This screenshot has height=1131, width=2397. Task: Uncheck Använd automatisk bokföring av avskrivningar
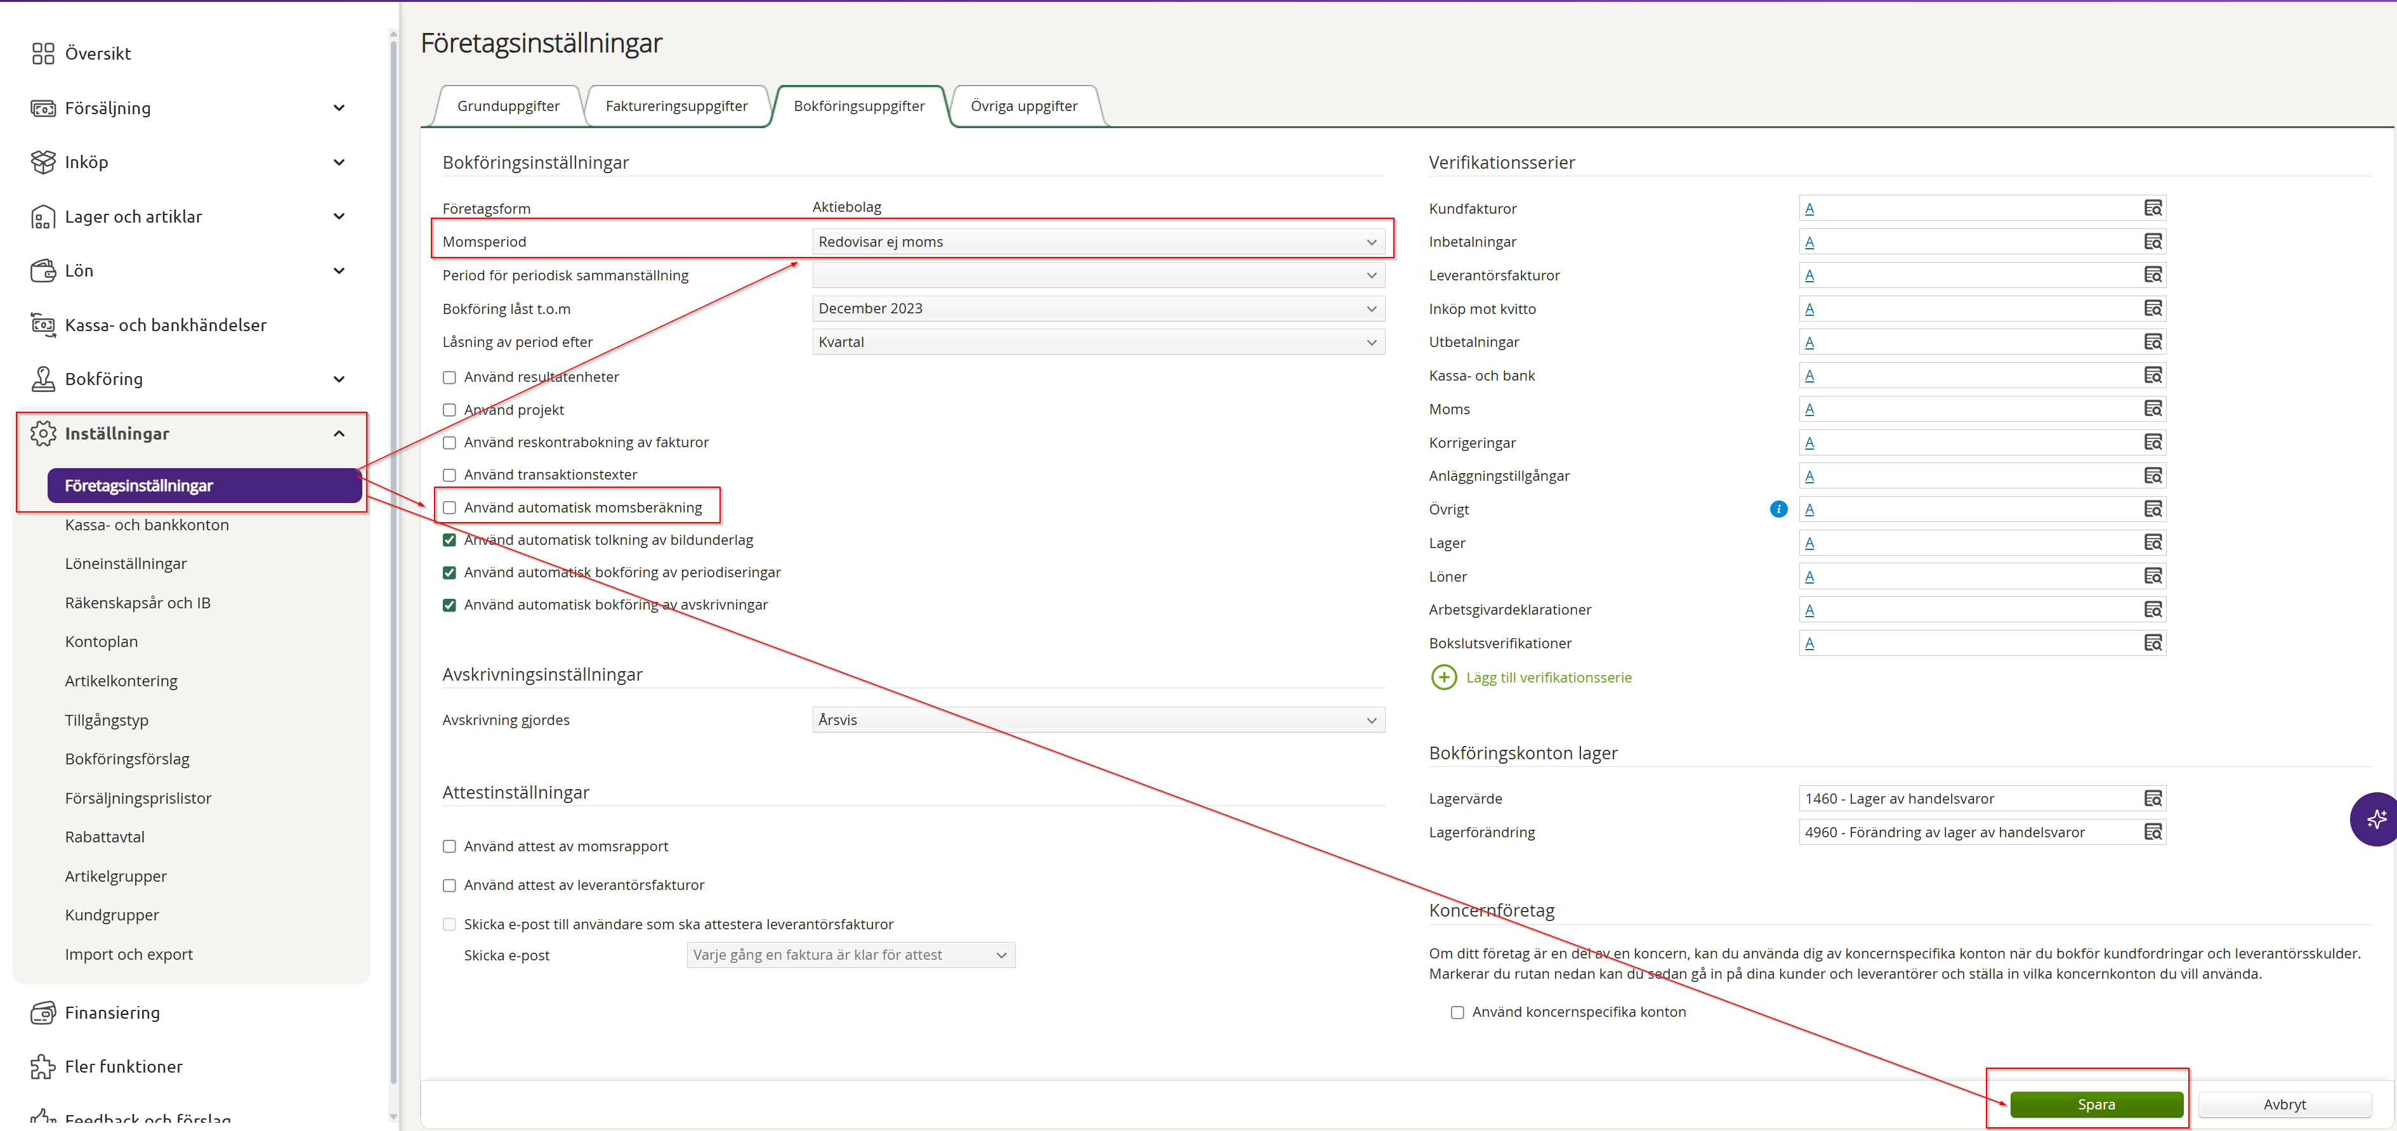click(x=449, y=606)
